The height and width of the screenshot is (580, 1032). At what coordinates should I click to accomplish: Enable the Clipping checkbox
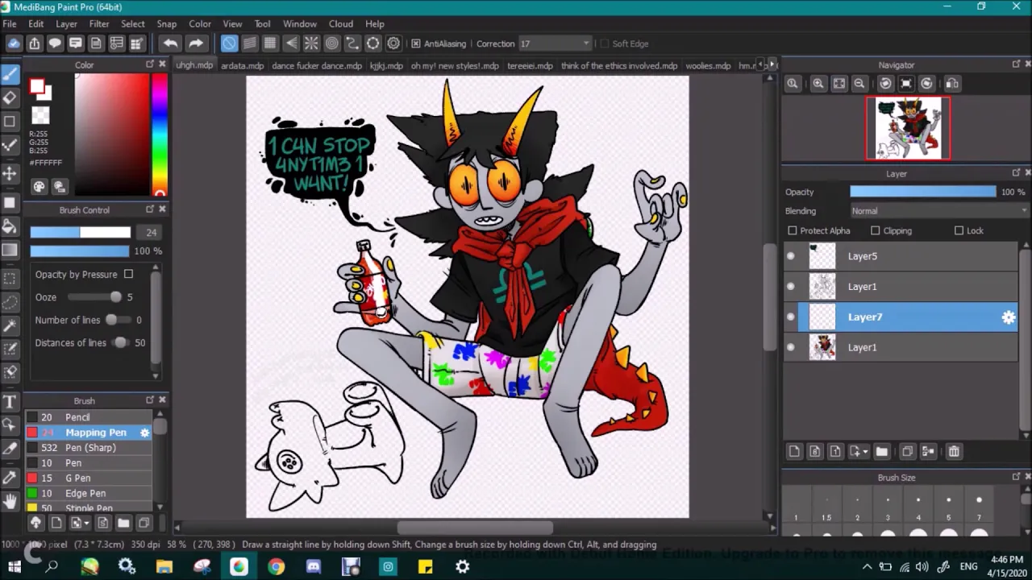876,231
